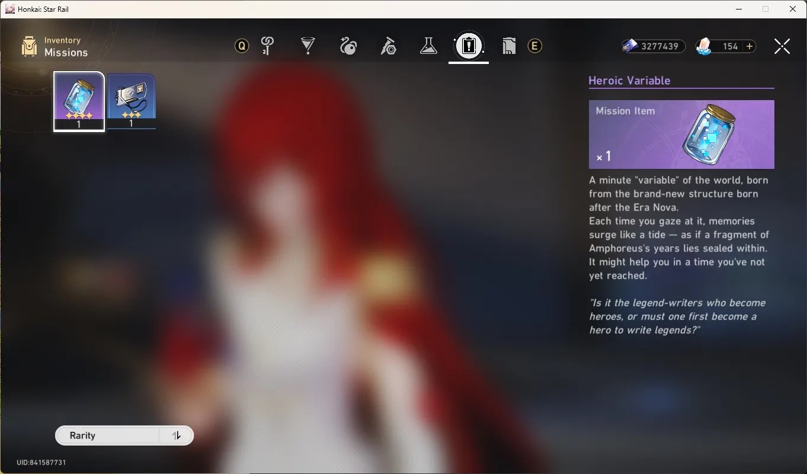Click the Q previous-tab key hint

point(242,46)
